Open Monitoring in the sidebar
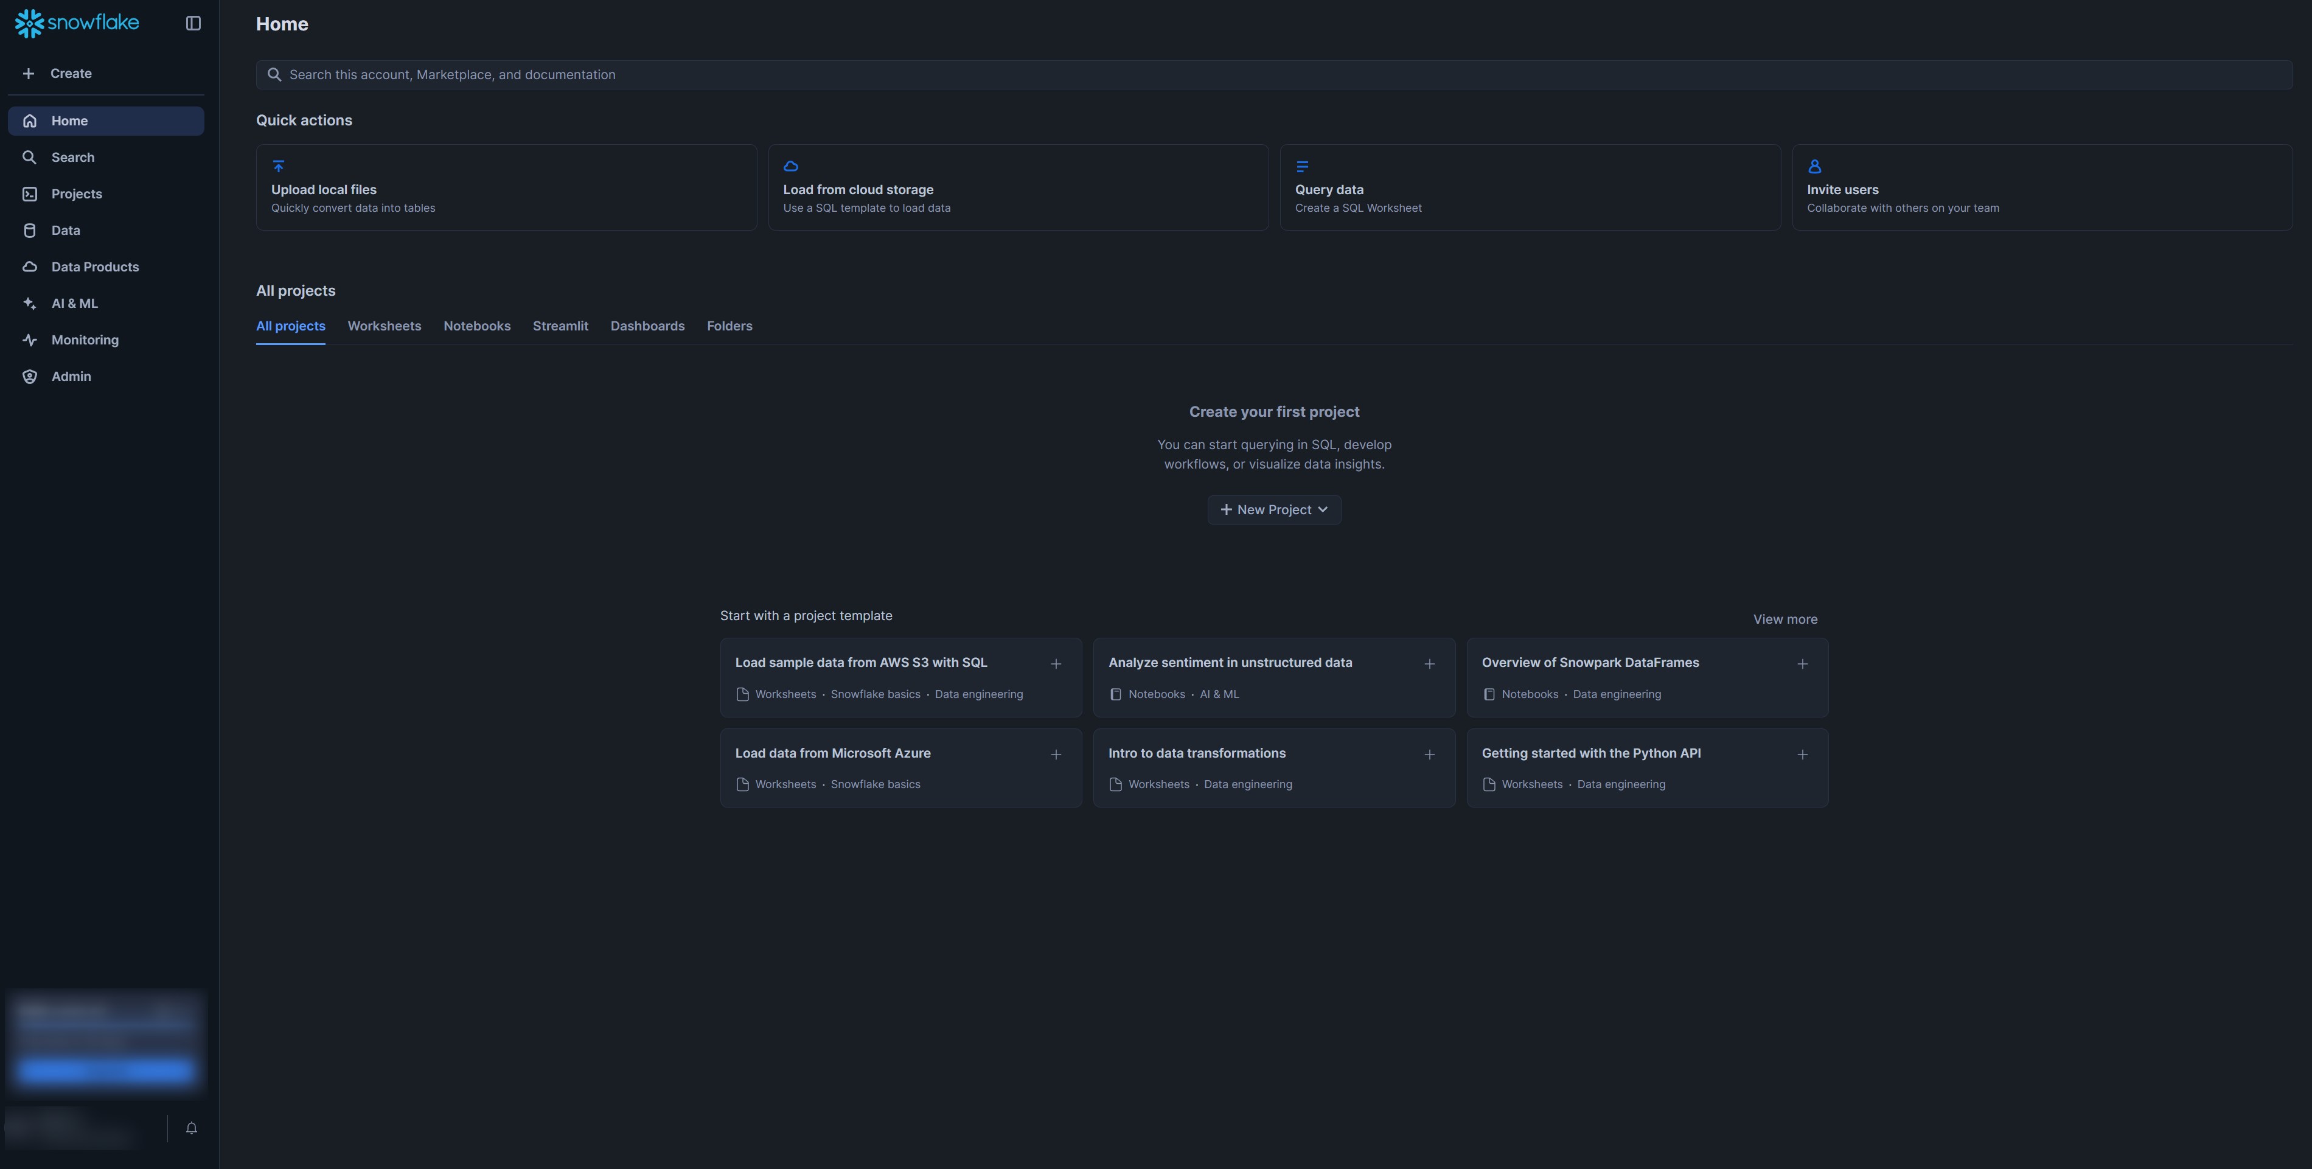 pos(106,340)
